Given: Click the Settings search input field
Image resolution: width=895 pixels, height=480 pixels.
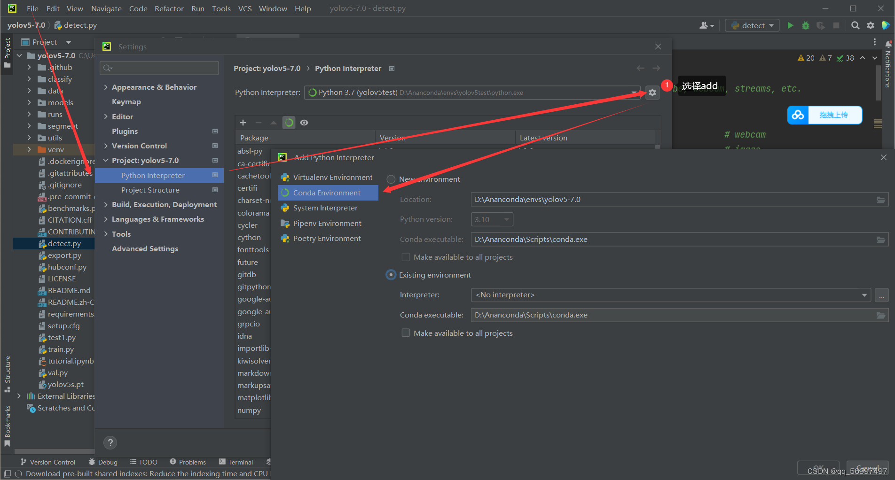Looking at the screenshot, I should (x=159, y=68).
